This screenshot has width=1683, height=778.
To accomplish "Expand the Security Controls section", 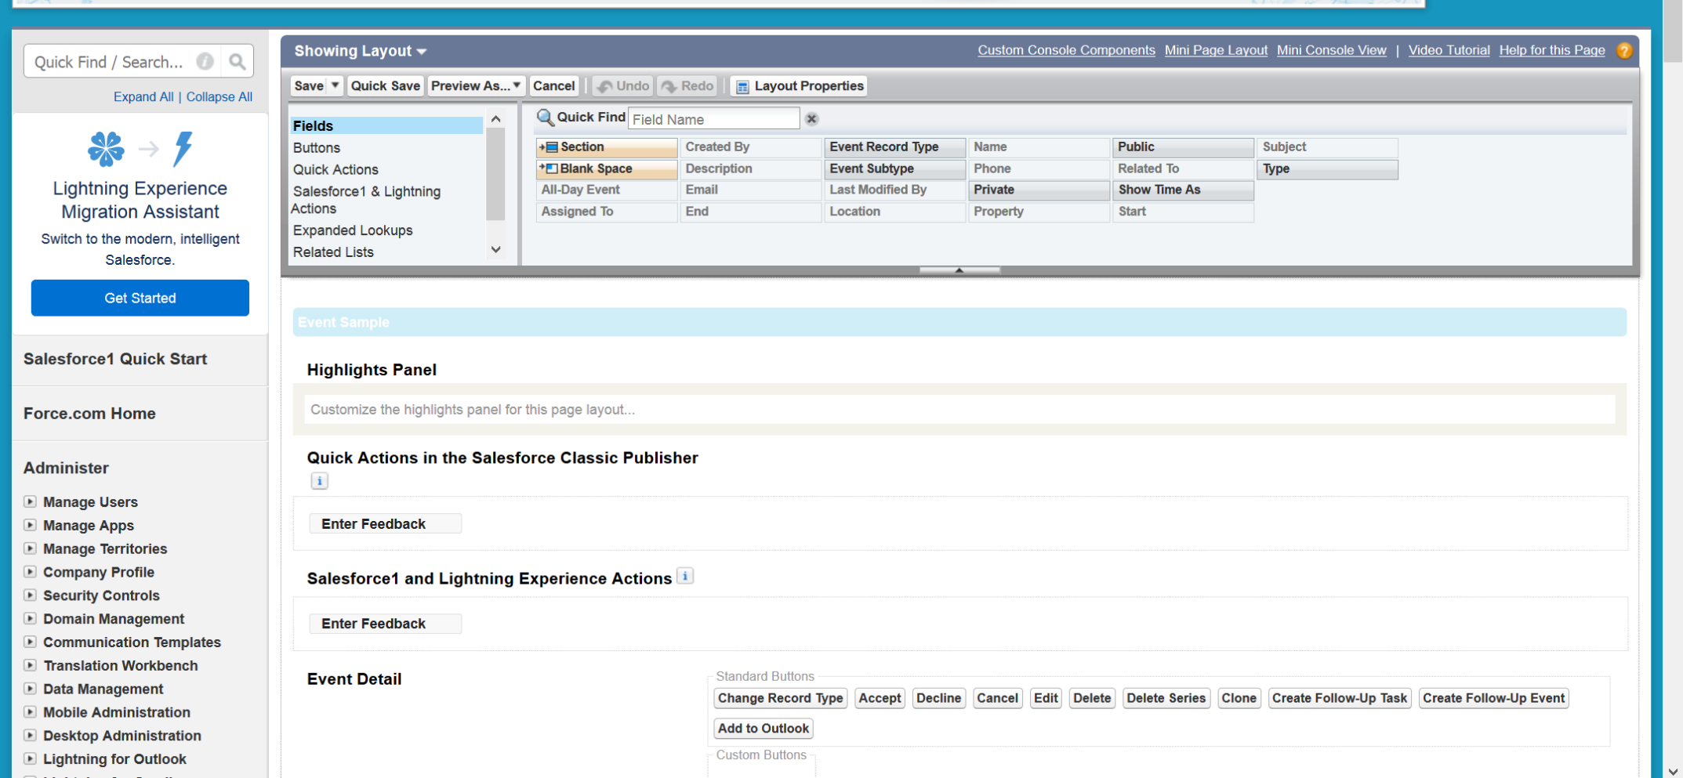I will (30, 595).
